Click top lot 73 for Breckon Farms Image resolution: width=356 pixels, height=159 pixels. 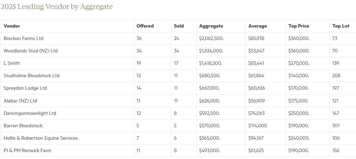[x=335, y=38]
